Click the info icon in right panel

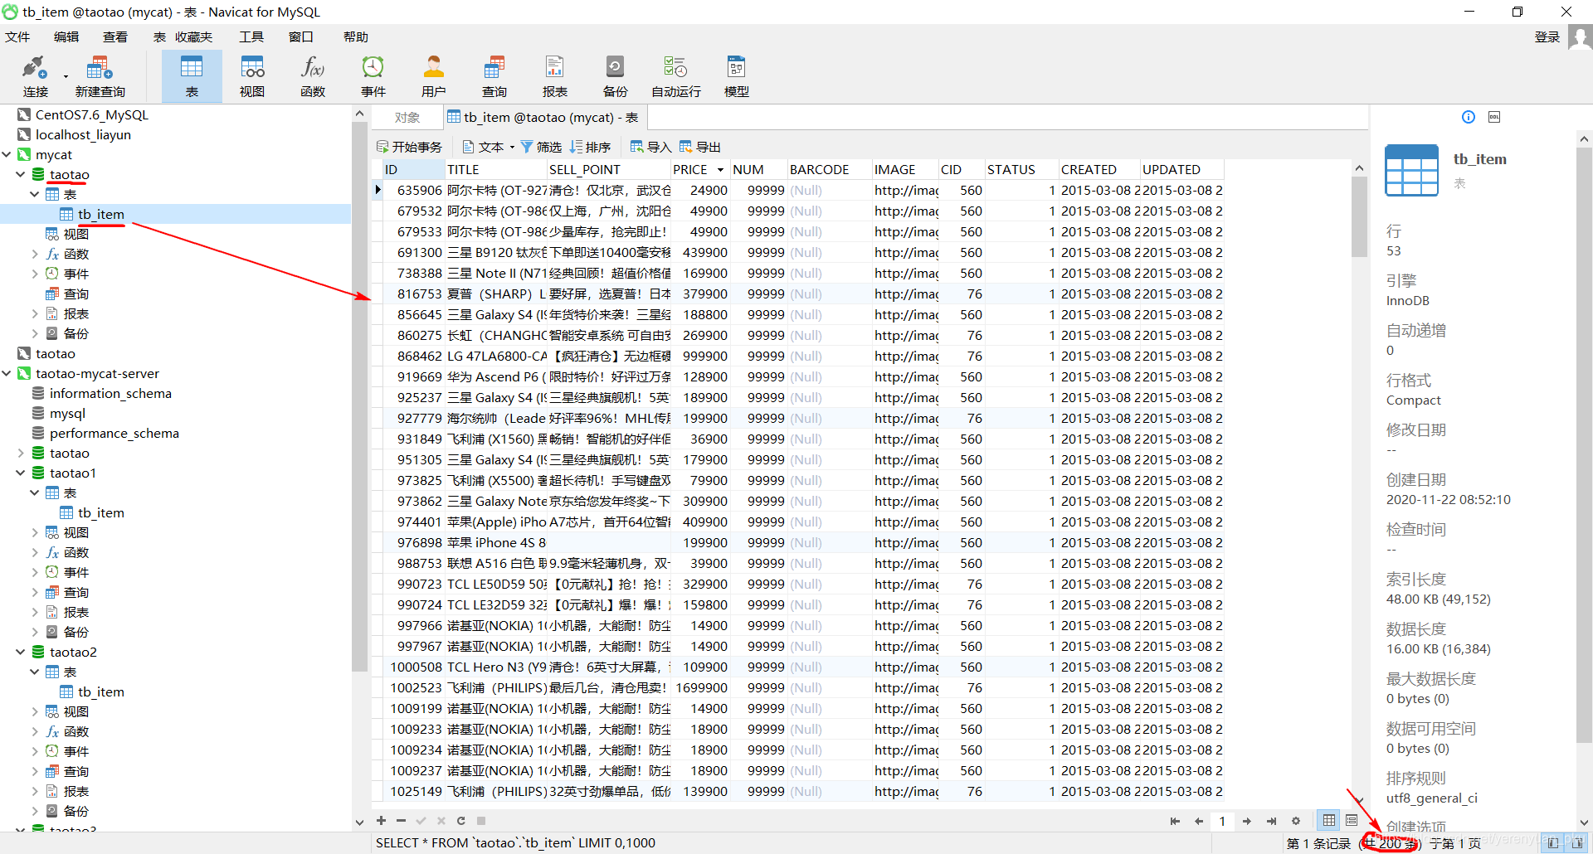point(1469,117)
